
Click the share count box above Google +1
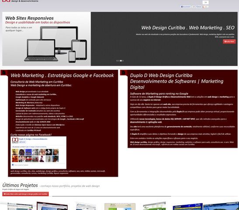[x=206, y=2]
